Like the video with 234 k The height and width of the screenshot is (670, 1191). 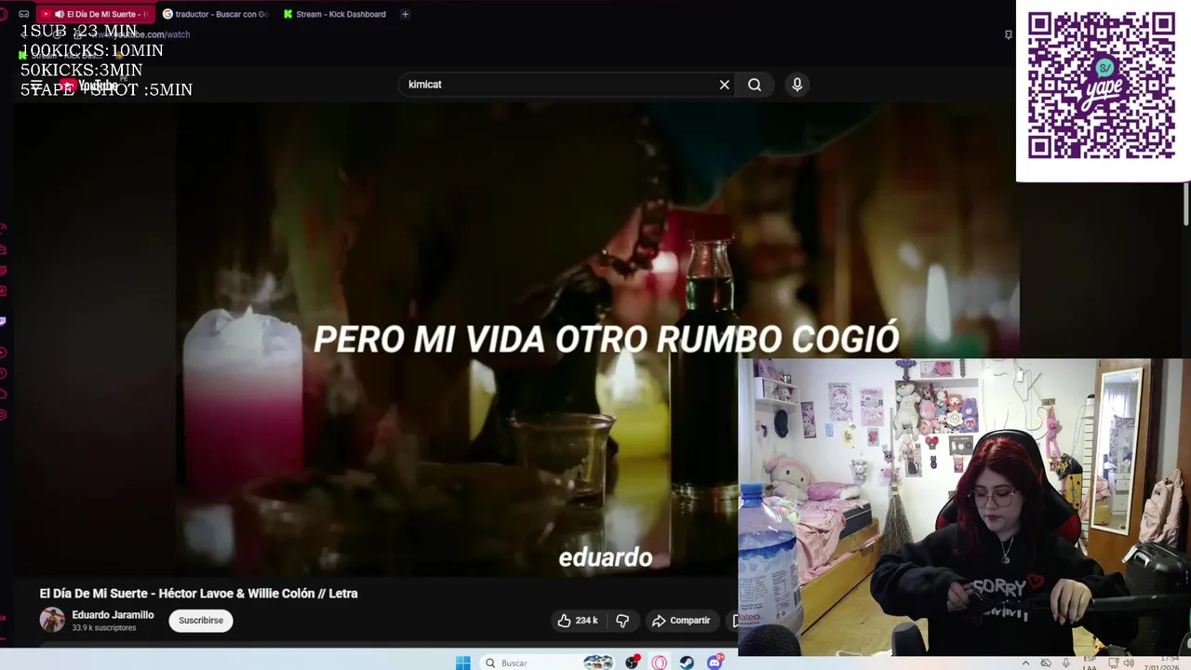coord(578,621)
